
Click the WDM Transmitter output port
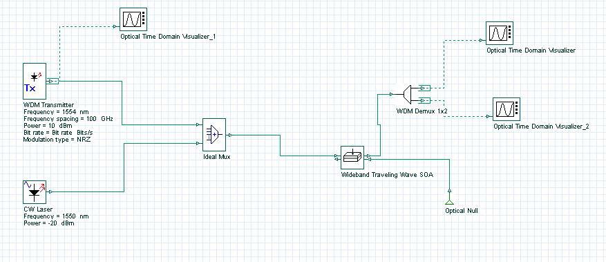point(53,81)
